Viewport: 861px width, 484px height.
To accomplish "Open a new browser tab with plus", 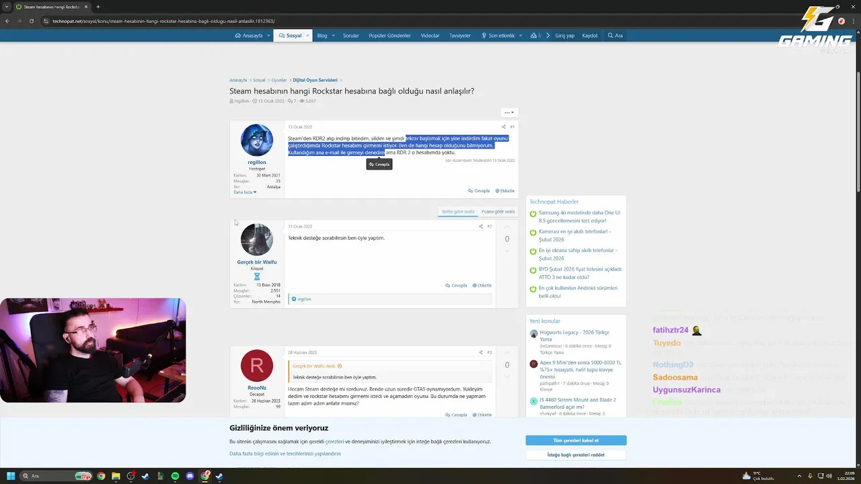I will coord(98,7).
